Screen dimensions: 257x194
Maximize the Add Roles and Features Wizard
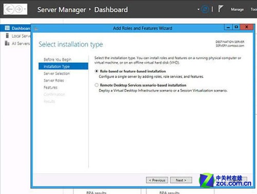click(236, 27)
